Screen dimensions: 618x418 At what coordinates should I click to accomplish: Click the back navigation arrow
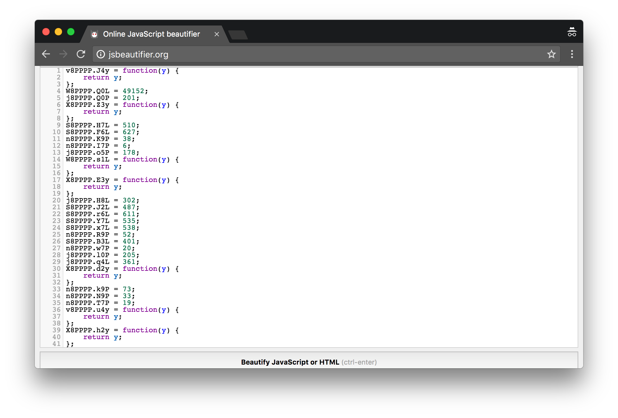[x=46, y=54]
